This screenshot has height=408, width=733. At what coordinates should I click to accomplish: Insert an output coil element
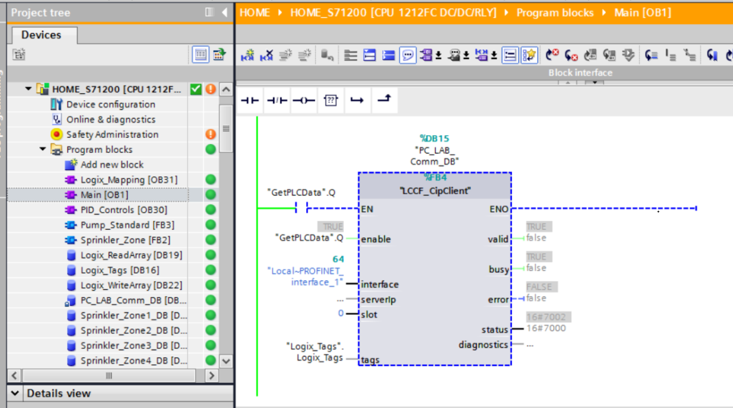[303, 100]
